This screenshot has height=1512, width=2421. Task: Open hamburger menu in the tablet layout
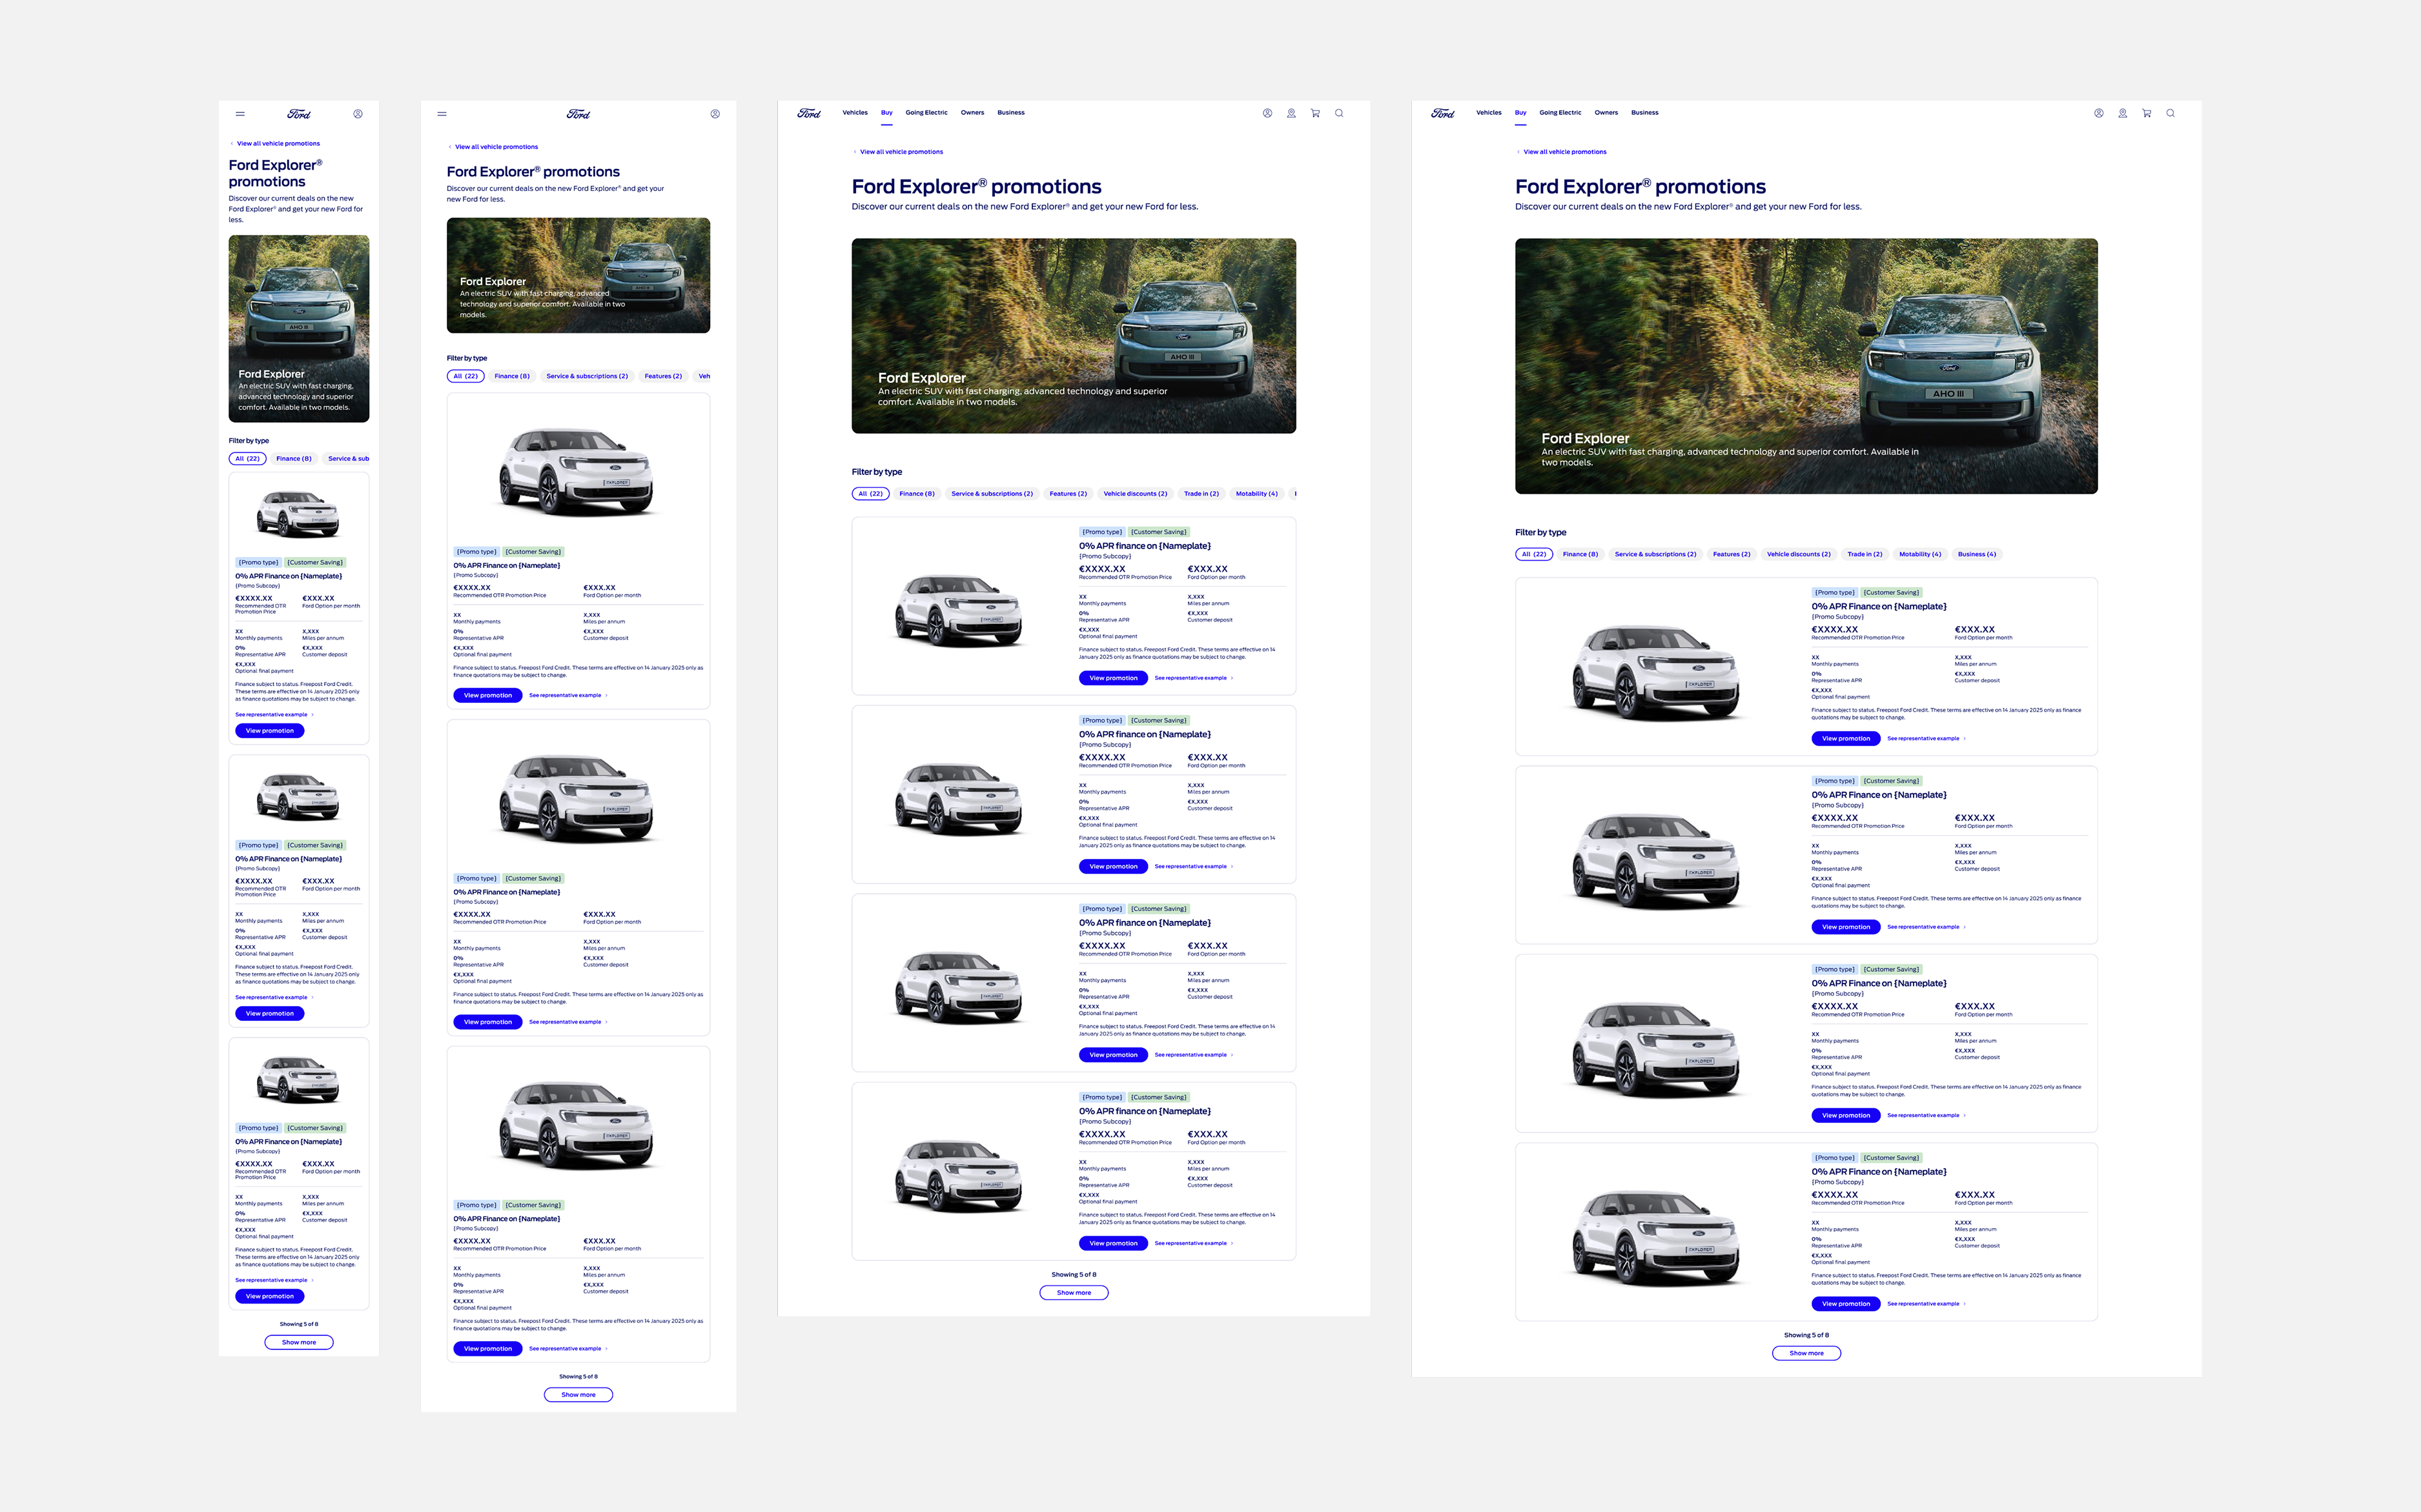[441, 114]
